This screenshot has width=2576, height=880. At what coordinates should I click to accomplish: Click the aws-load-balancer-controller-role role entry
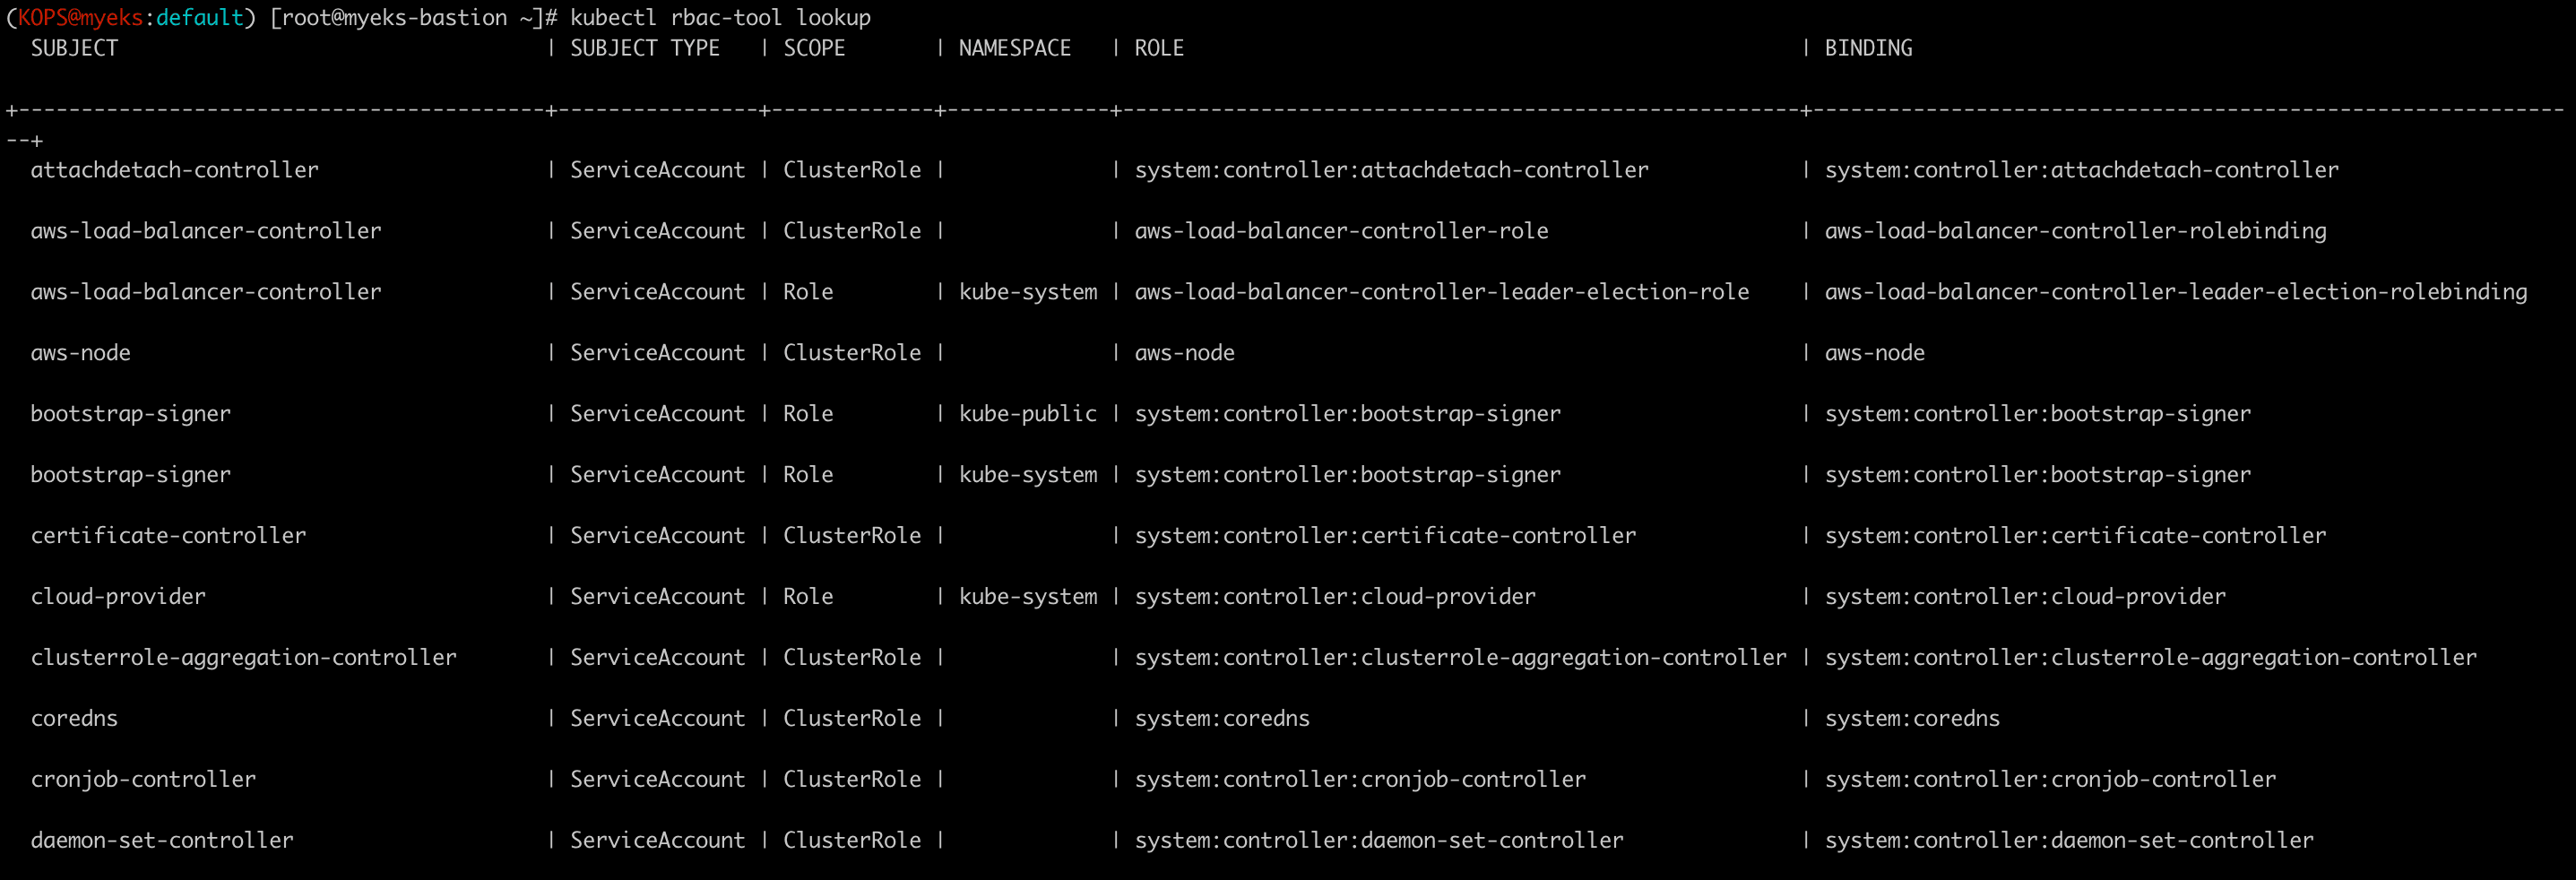coord(1341,231)
